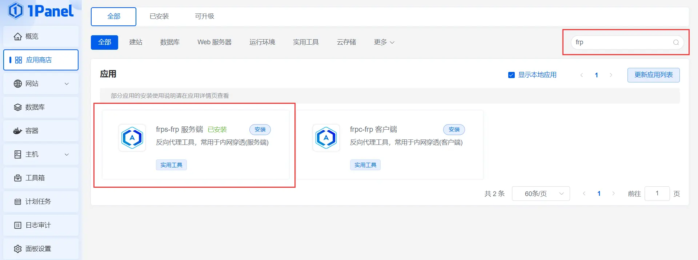The height and width of the screenshot is (260, 698).
Task: Click the toolbox icon beside 工具箱
Action: tap(18, 178)
